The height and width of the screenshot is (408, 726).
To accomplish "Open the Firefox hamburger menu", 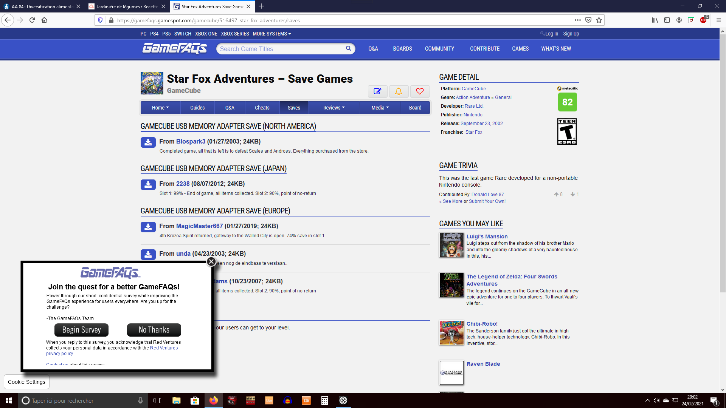I will coord(719,20).
